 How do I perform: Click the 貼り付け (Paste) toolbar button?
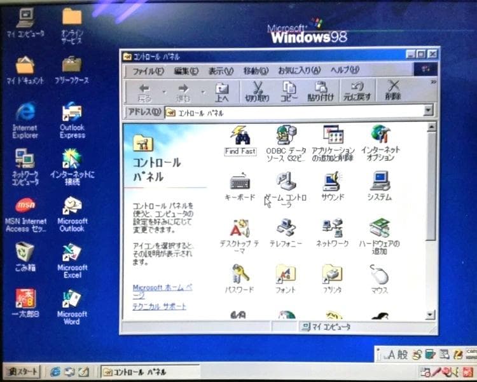(321, 92)
